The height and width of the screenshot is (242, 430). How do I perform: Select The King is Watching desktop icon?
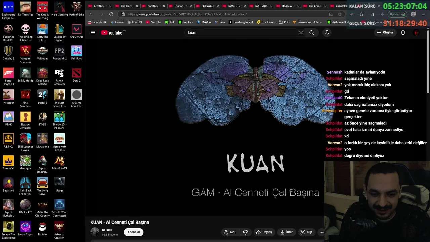click(42, 11)
